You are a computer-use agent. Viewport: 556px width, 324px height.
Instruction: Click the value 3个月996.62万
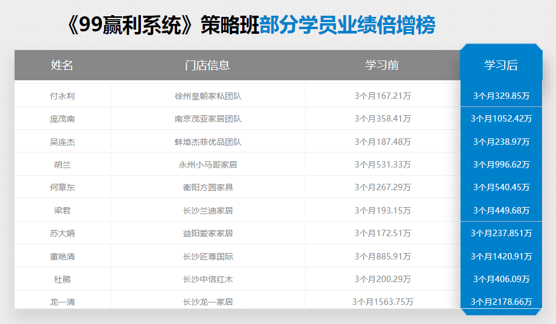tap(501, 165)
